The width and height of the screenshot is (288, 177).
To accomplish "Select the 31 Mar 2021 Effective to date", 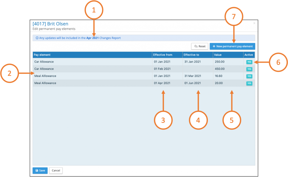I will [x=193, y=76].
